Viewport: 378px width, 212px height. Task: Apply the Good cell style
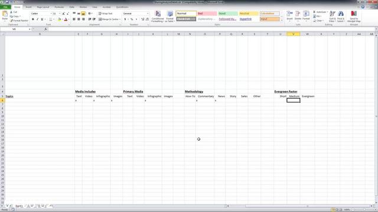coord(228,14)
